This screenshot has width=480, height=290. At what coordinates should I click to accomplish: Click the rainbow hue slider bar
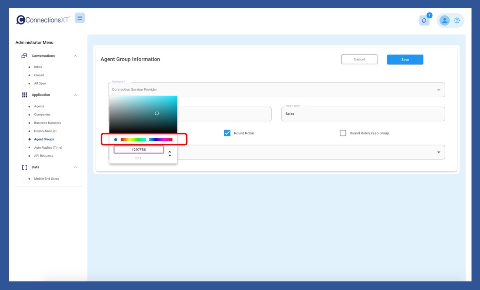146,140
